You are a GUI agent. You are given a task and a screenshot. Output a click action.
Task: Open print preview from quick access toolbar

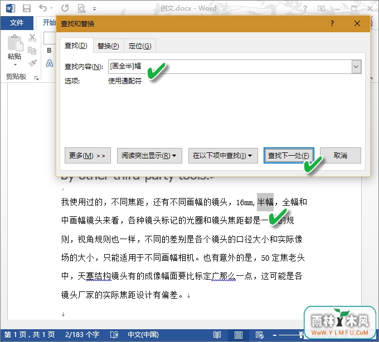[81, 8]
